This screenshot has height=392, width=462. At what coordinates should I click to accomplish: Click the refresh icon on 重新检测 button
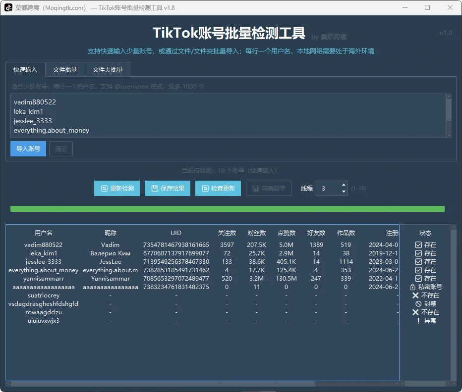pos(104,189)
